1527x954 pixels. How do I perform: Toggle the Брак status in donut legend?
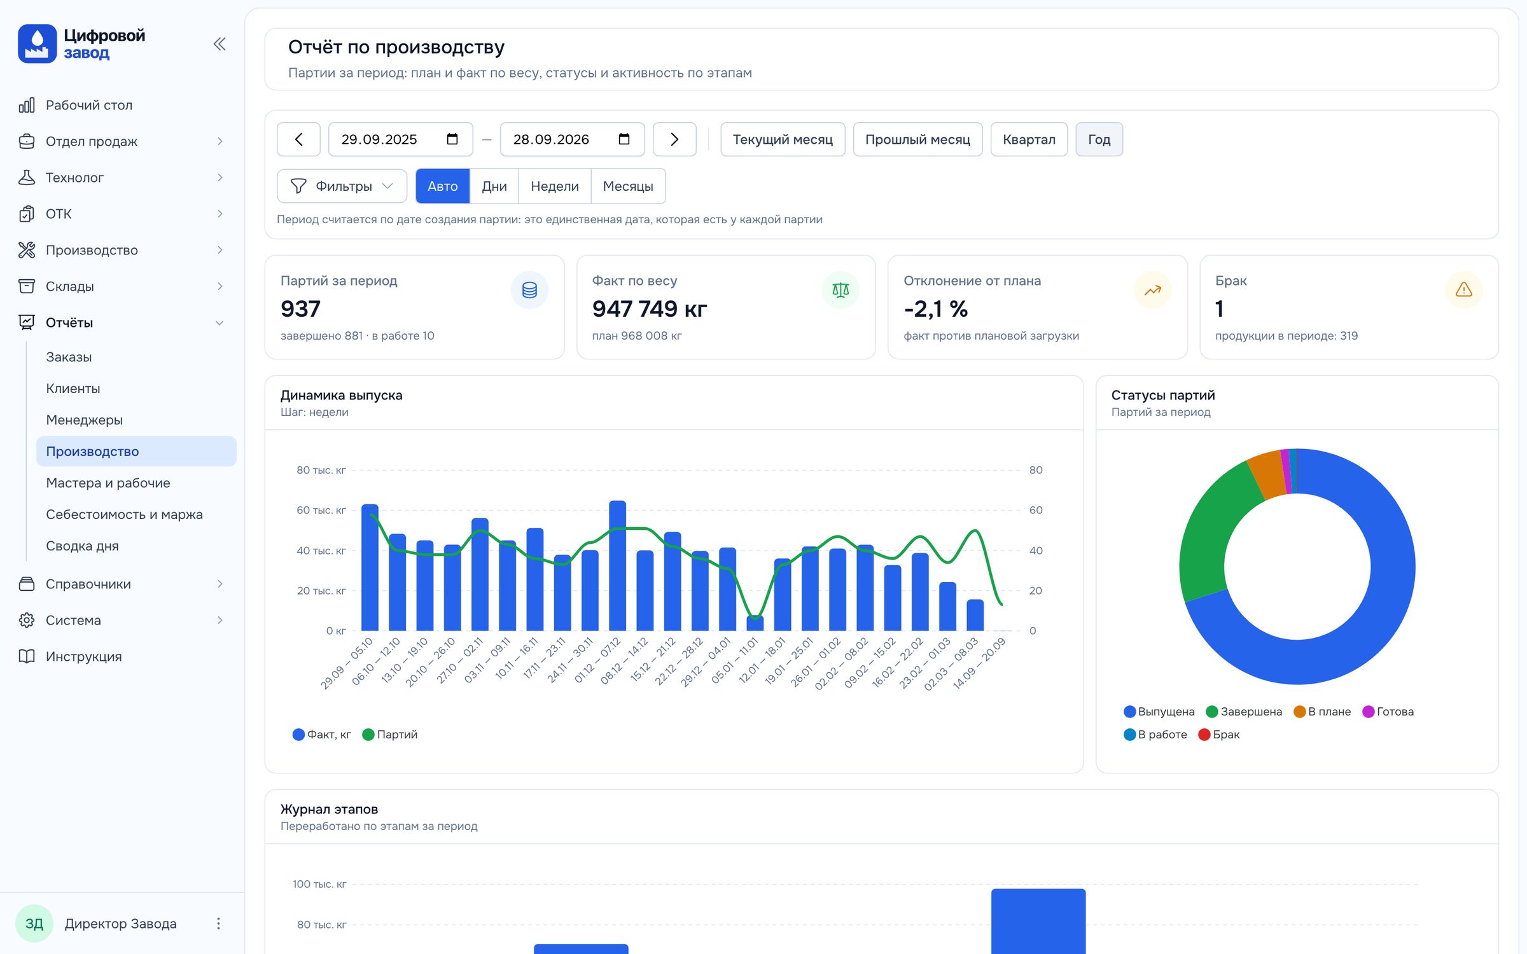1219,735
